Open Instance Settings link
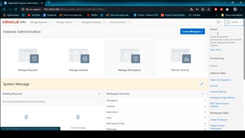245x138 pixels. click(x=218, y=92)
